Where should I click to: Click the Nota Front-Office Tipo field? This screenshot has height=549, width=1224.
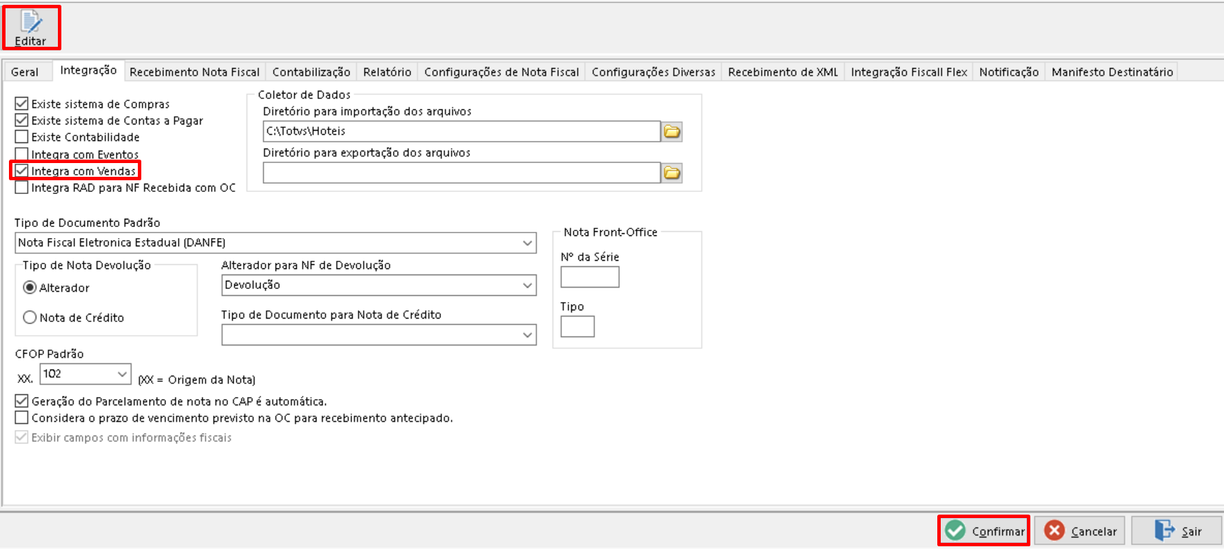pos(578,326)
